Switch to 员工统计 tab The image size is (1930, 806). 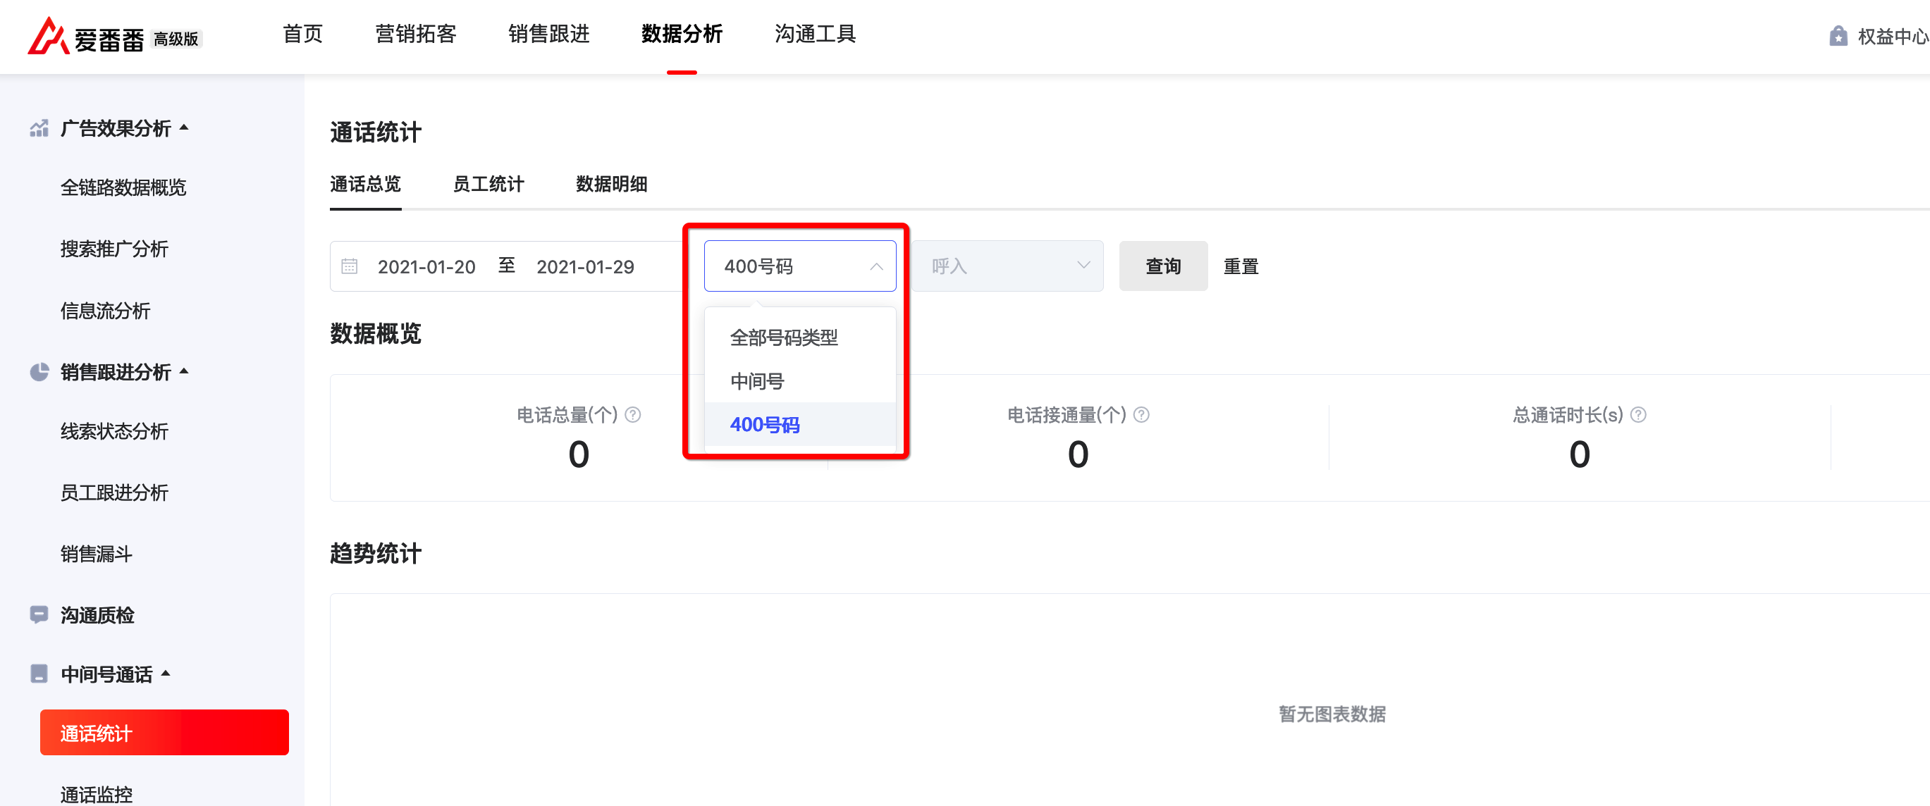488,185
